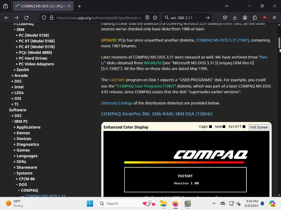The width and height of the screenshot is (281, 210).
Task: Bookmark this page with star
Action: point(155,17)
